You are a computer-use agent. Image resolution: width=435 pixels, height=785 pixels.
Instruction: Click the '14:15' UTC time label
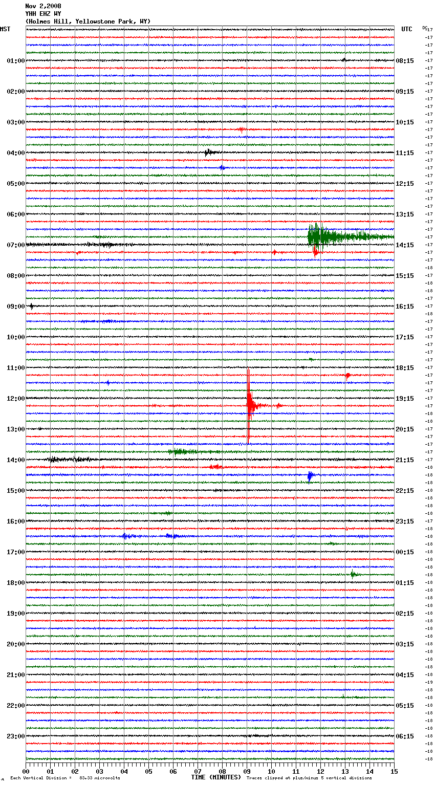405,245
